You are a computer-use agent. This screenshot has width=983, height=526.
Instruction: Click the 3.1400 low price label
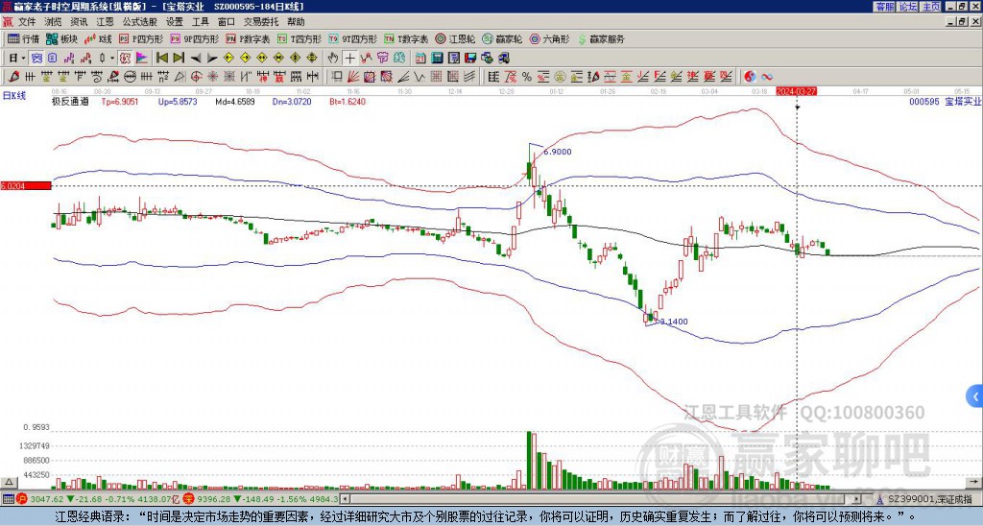coord(674,322)
